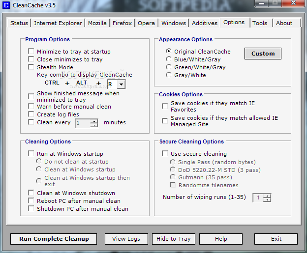
Task: Select Gutmann (35 pass) method
Action: click(173, 177)
